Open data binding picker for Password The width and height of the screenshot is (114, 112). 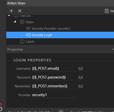point(81,78)
